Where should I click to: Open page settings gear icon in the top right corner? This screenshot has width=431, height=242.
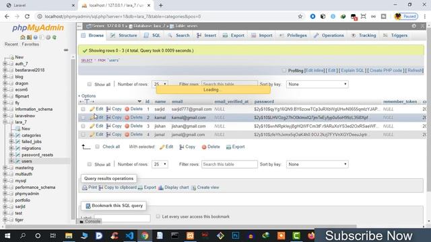(x=414, y=26)
